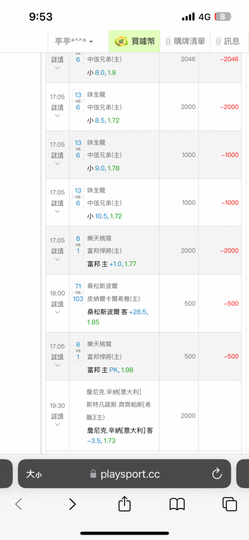
Task: Show Safari open tabs icon
Action: [x=230, y=504]
